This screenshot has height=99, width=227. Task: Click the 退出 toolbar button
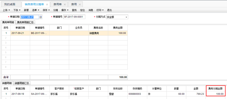[x=109, y=10]
